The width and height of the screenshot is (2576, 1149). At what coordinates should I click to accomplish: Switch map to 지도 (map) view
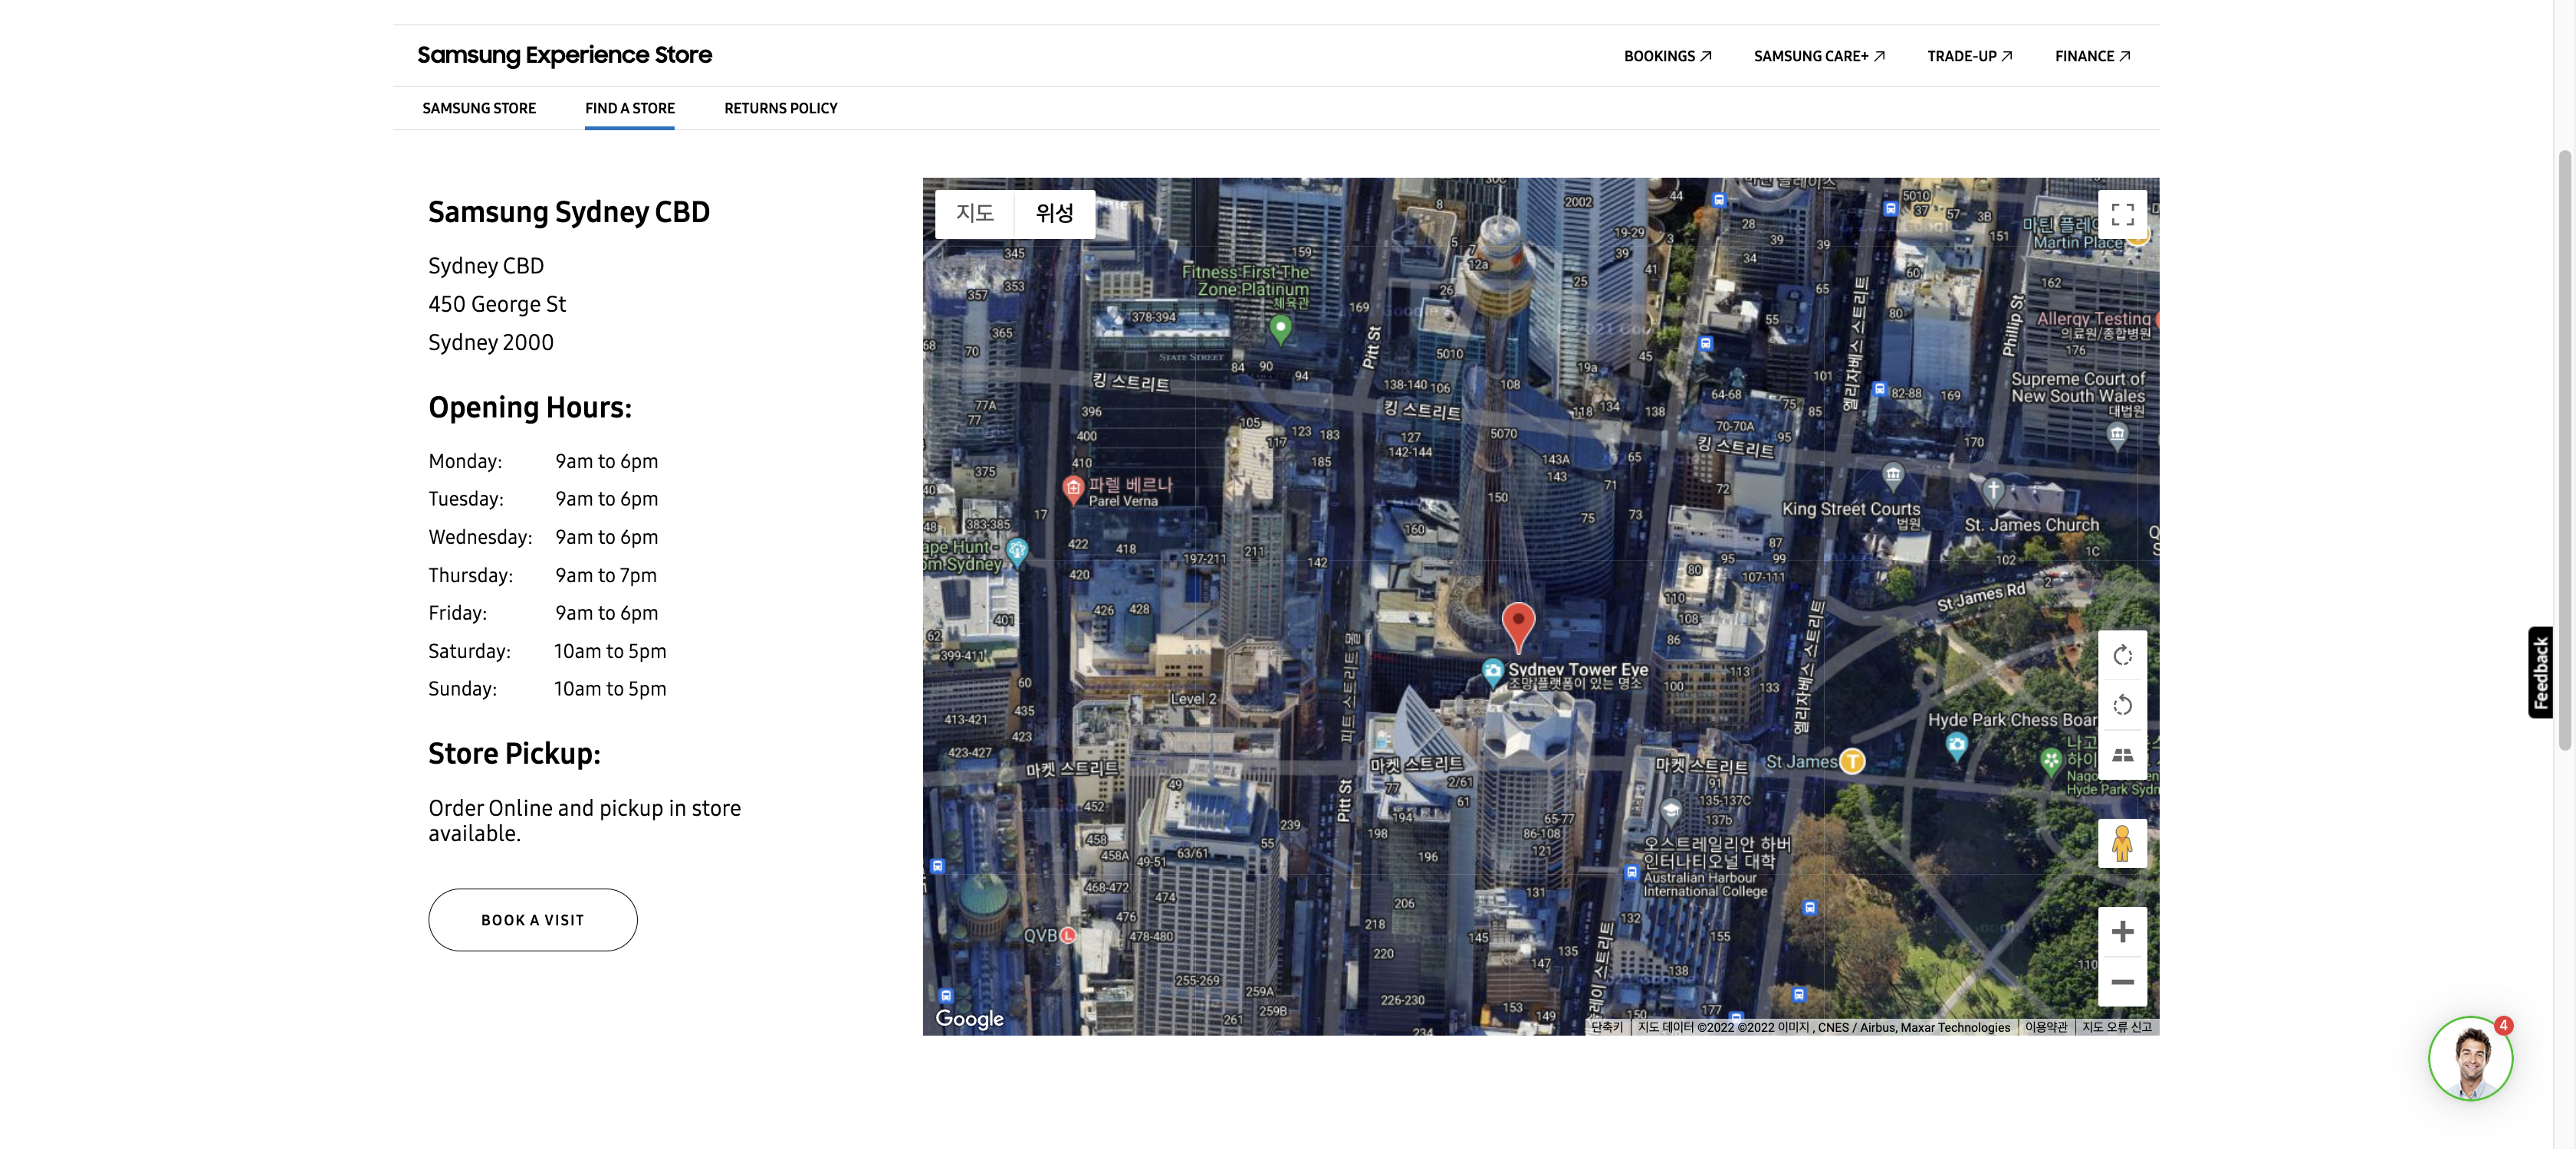click(974, 213)
